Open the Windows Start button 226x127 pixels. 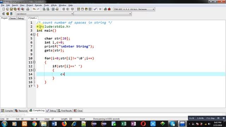(4, 124)
